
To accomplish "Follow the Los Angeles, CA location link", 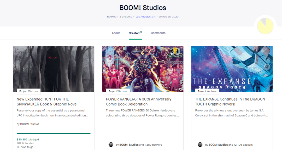I will coord(145,17).
